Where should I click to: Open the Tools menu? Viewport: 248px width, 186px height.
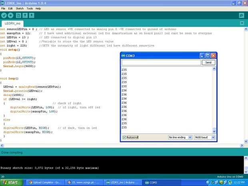pos(30,8)
